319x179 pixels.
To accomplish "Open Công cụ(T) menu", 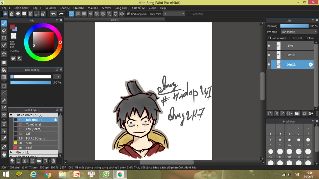I will (121, 8).
